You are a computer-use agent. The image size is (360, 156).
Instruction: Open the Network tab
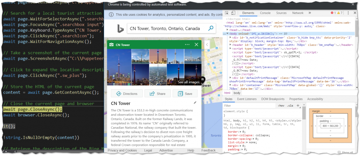(x=298, y=13)
